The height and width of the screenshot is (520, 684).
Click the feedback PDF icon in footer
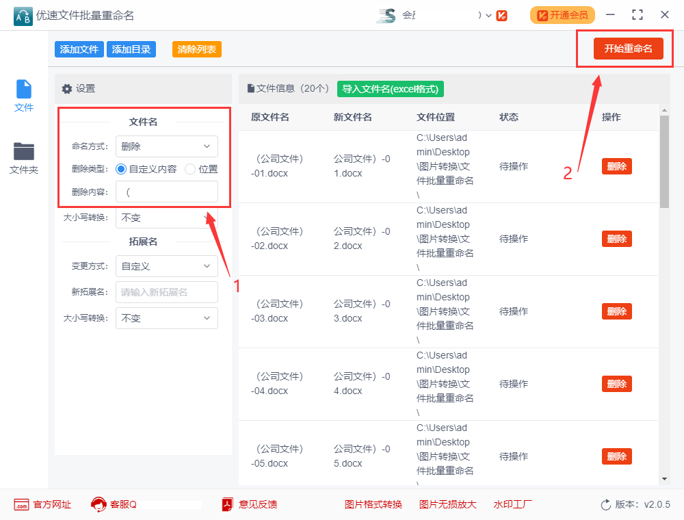coord(228,505)
